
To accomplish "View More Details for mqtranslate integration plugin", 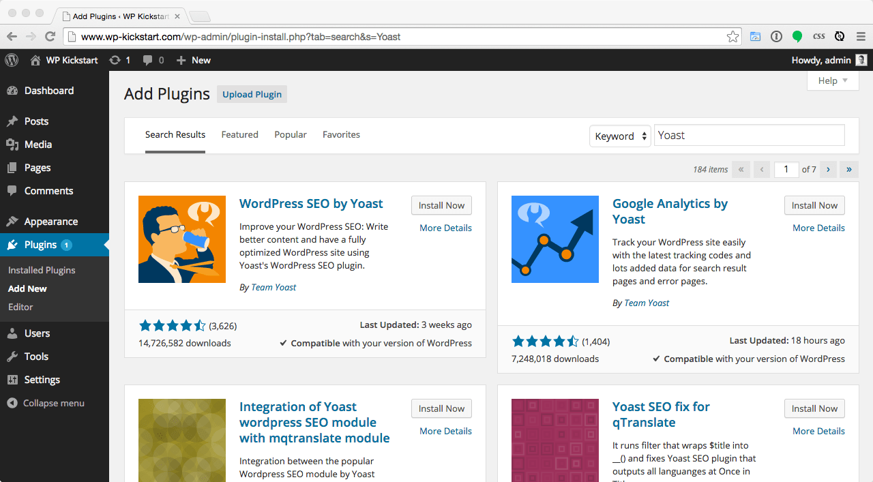I will point(445,431).
